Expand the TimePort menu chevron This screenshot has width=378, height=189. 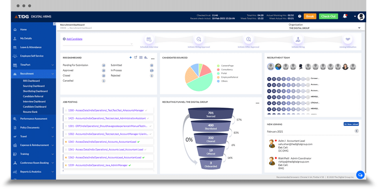(52, 65)
